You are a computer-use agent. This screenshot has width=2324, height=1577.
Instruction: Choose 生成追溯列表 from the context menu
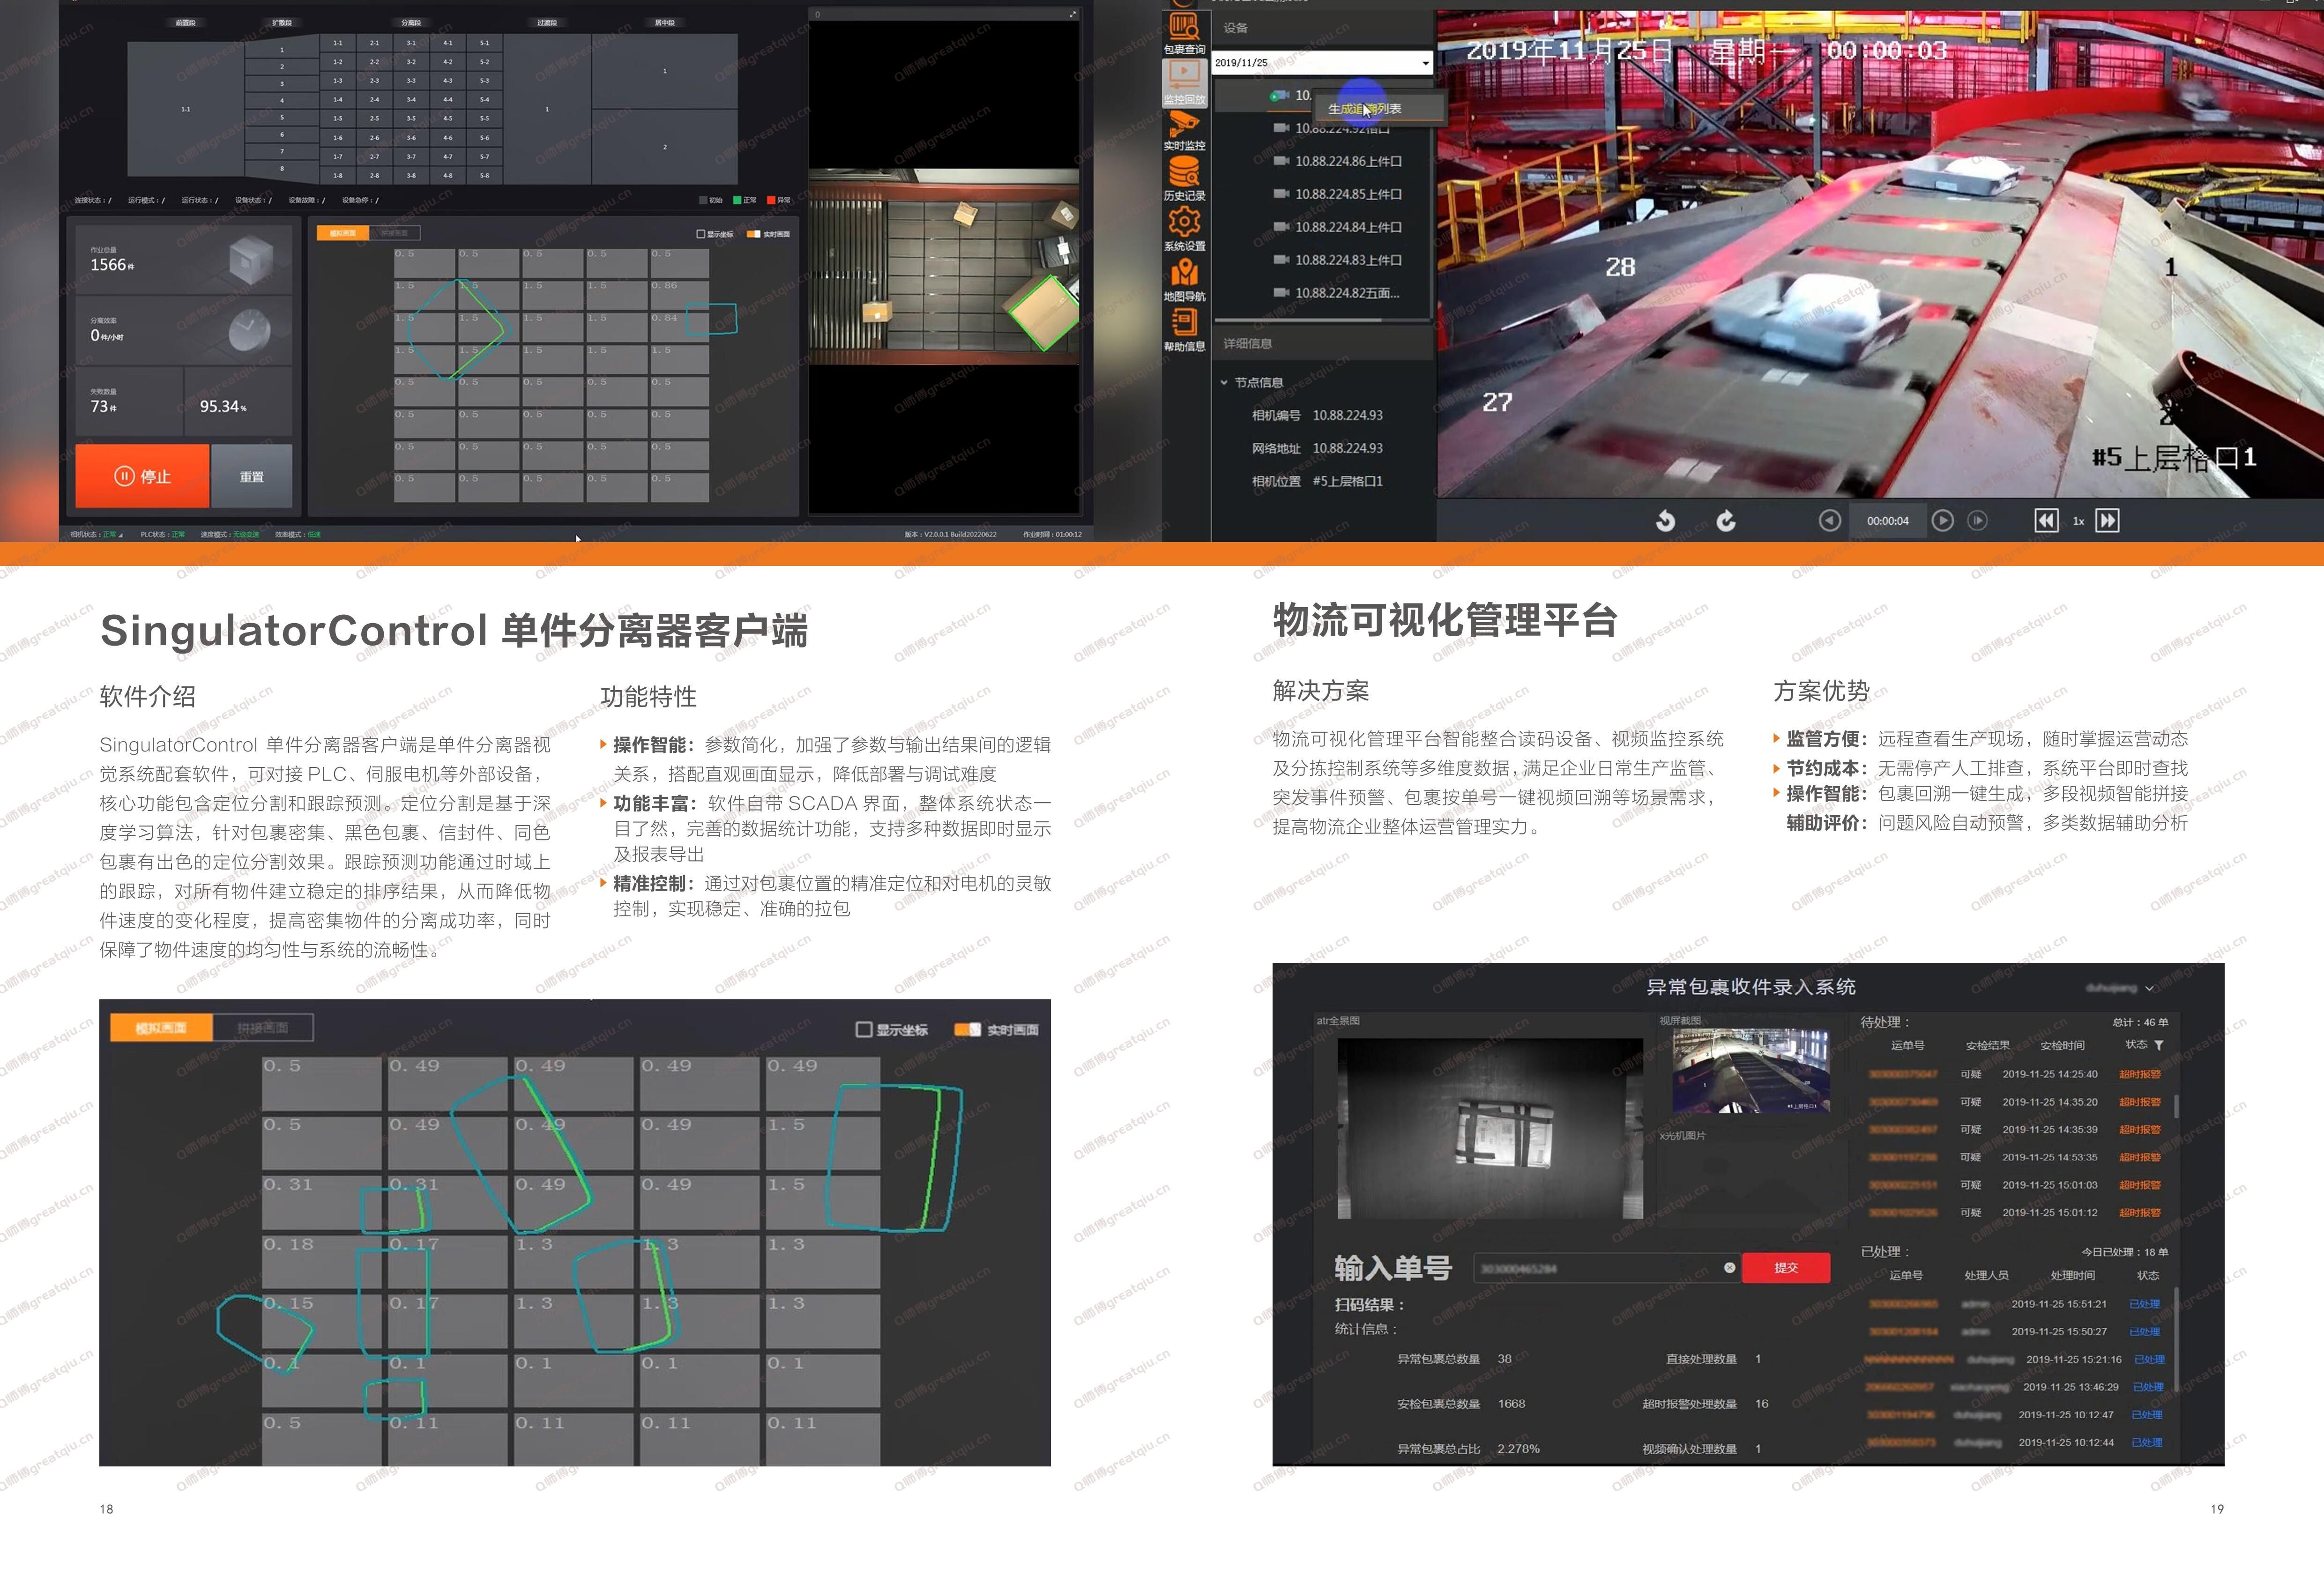pyautogui.click(x=1364, y=108)
